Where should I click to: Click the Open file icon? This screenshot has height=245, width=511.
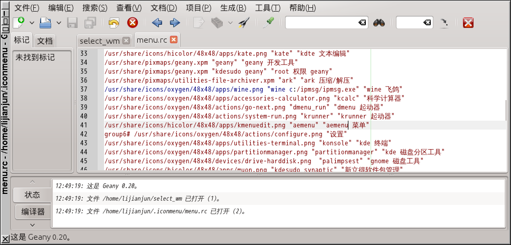point(45,23)
